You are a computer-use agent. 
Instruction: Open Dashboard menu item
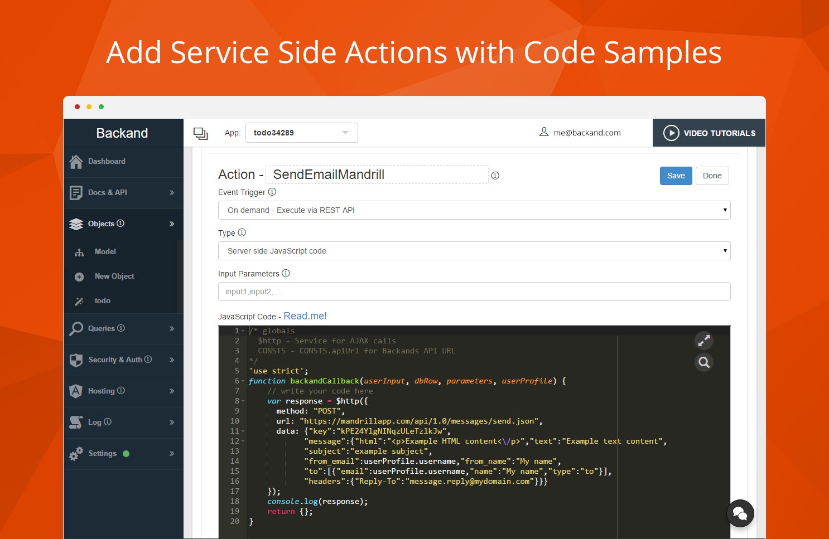(x=123, y=162)
